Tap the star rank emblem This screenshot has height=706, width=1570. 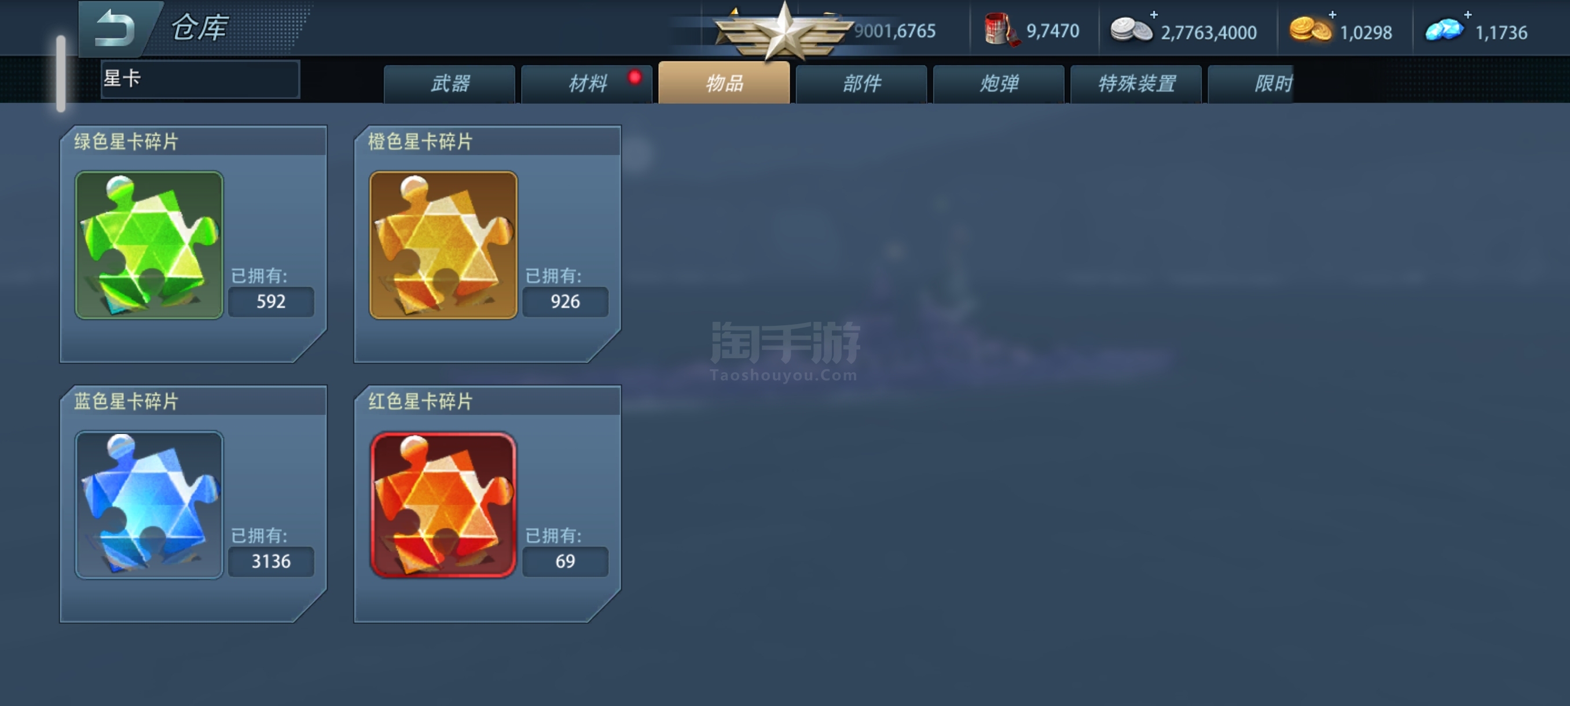784,31
